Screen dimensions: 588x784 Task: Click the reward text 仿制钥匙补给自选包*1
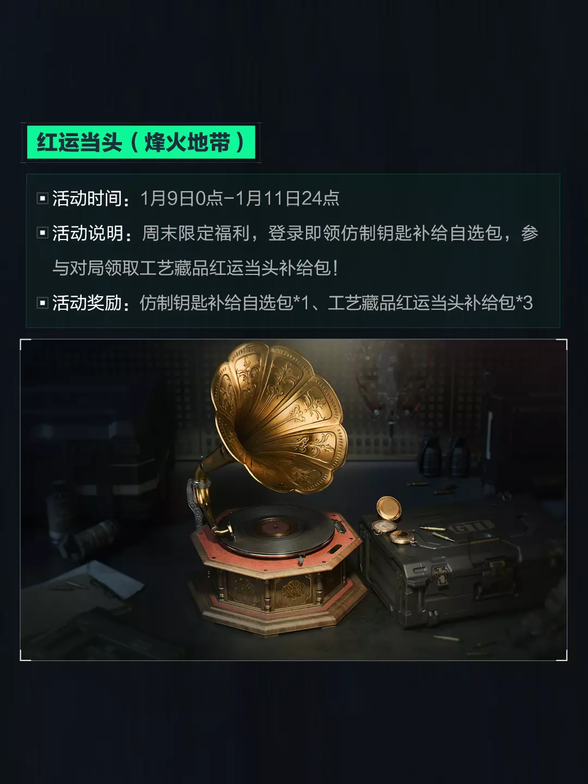224,303
